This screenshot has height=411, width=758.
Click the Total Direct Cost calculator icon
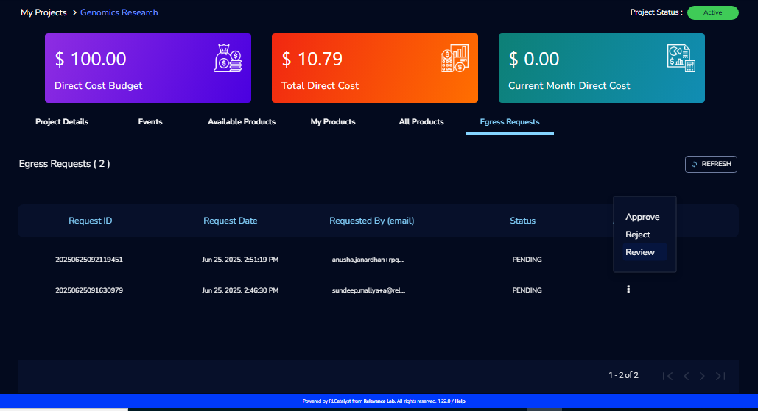pos(455,58)
